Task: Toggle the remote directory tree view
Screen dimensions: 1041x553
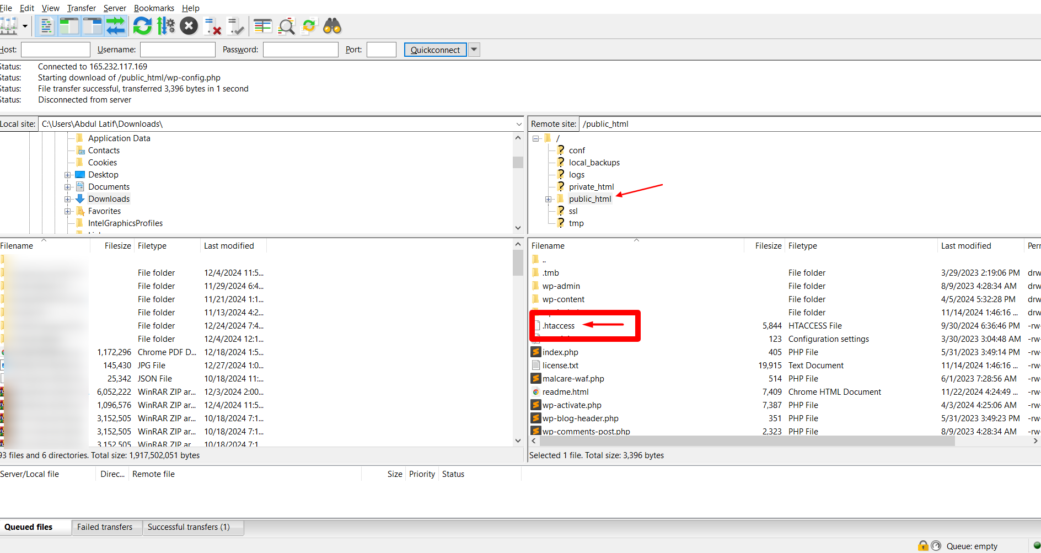Action: click(93, 25)
